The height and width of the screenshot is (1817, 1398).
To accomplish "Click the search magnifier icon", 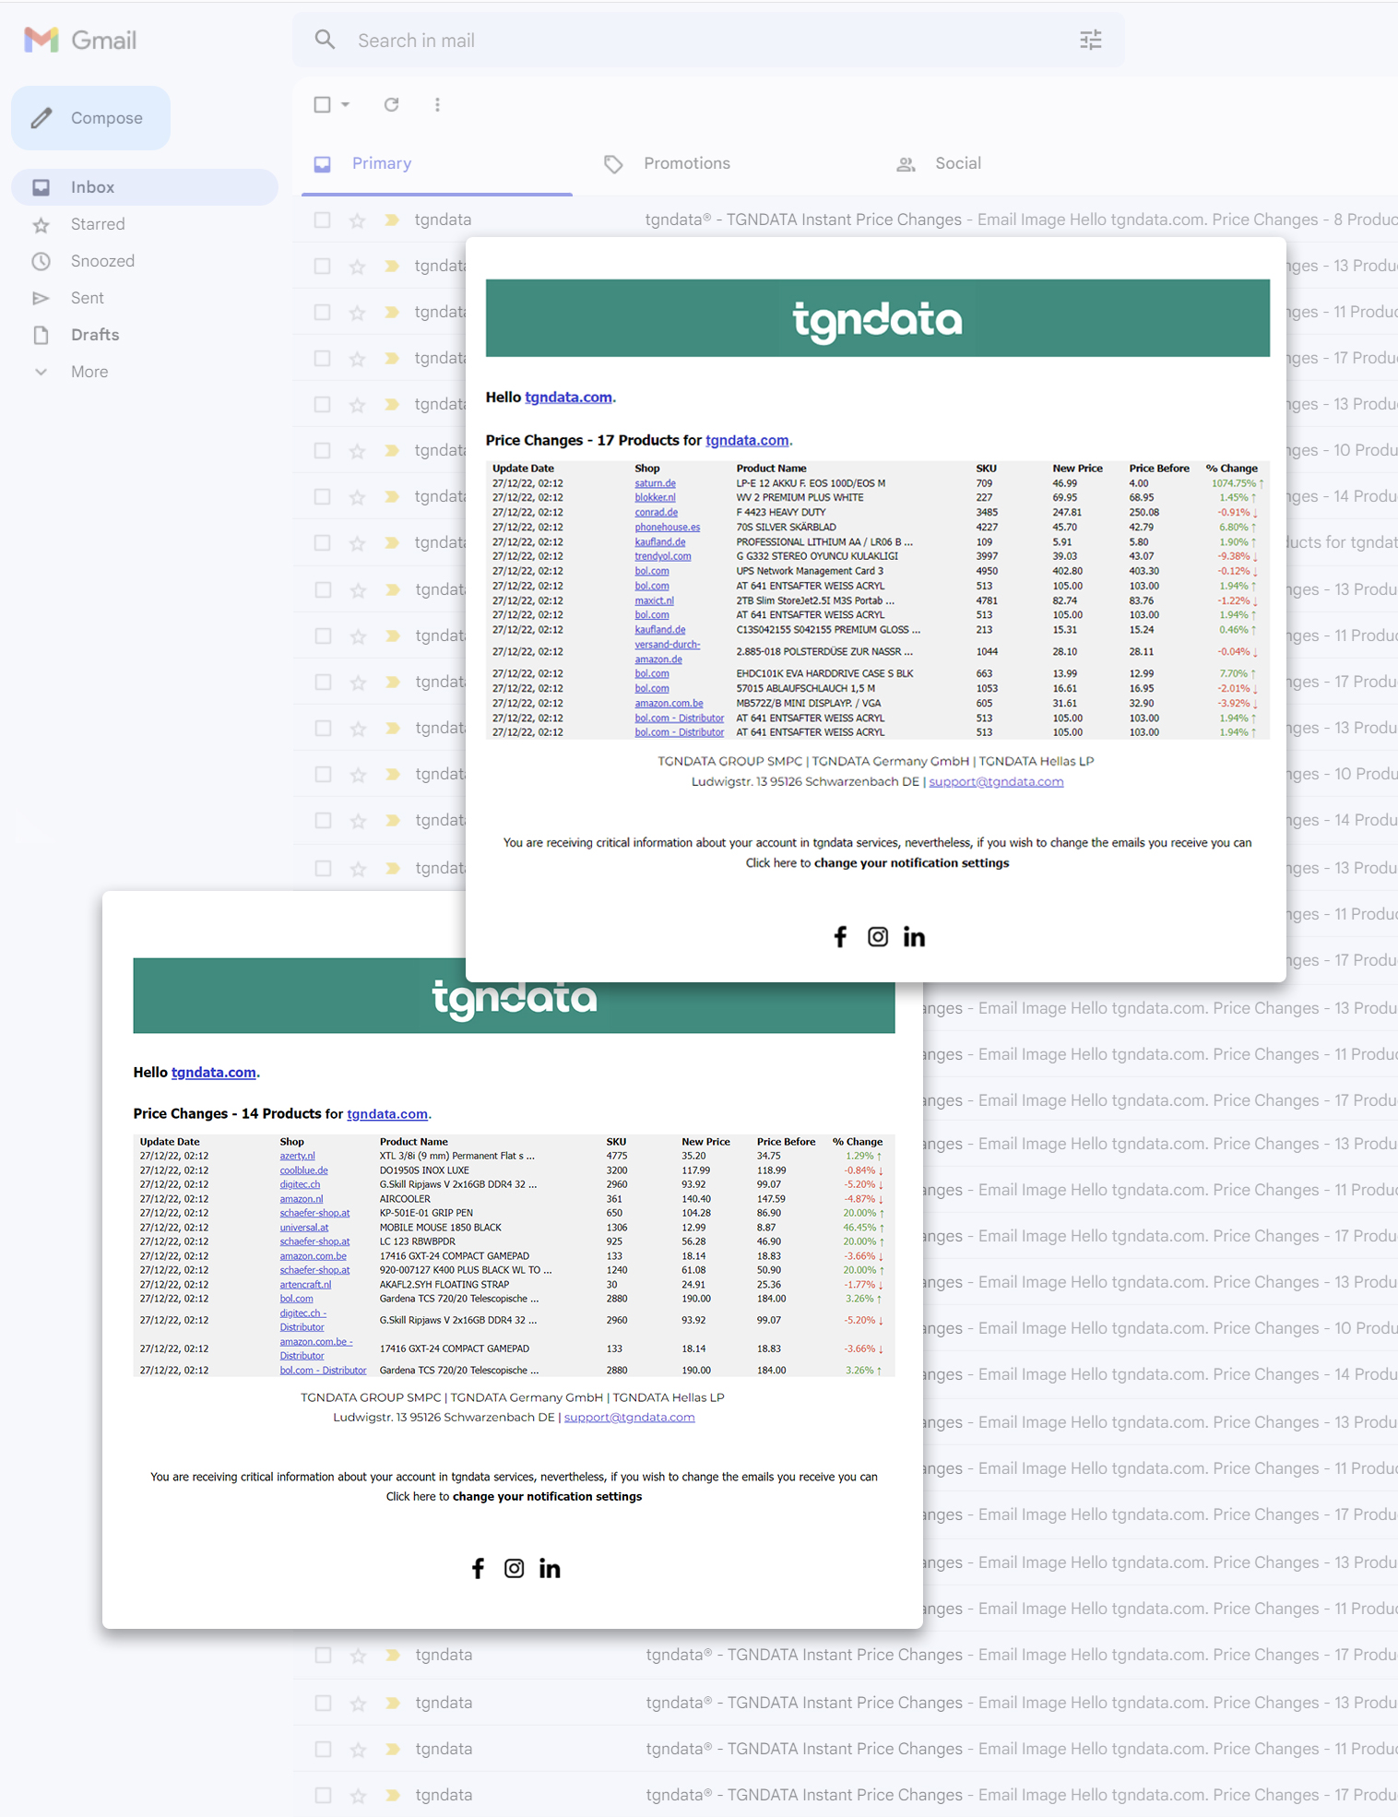I will coord(325,40).
